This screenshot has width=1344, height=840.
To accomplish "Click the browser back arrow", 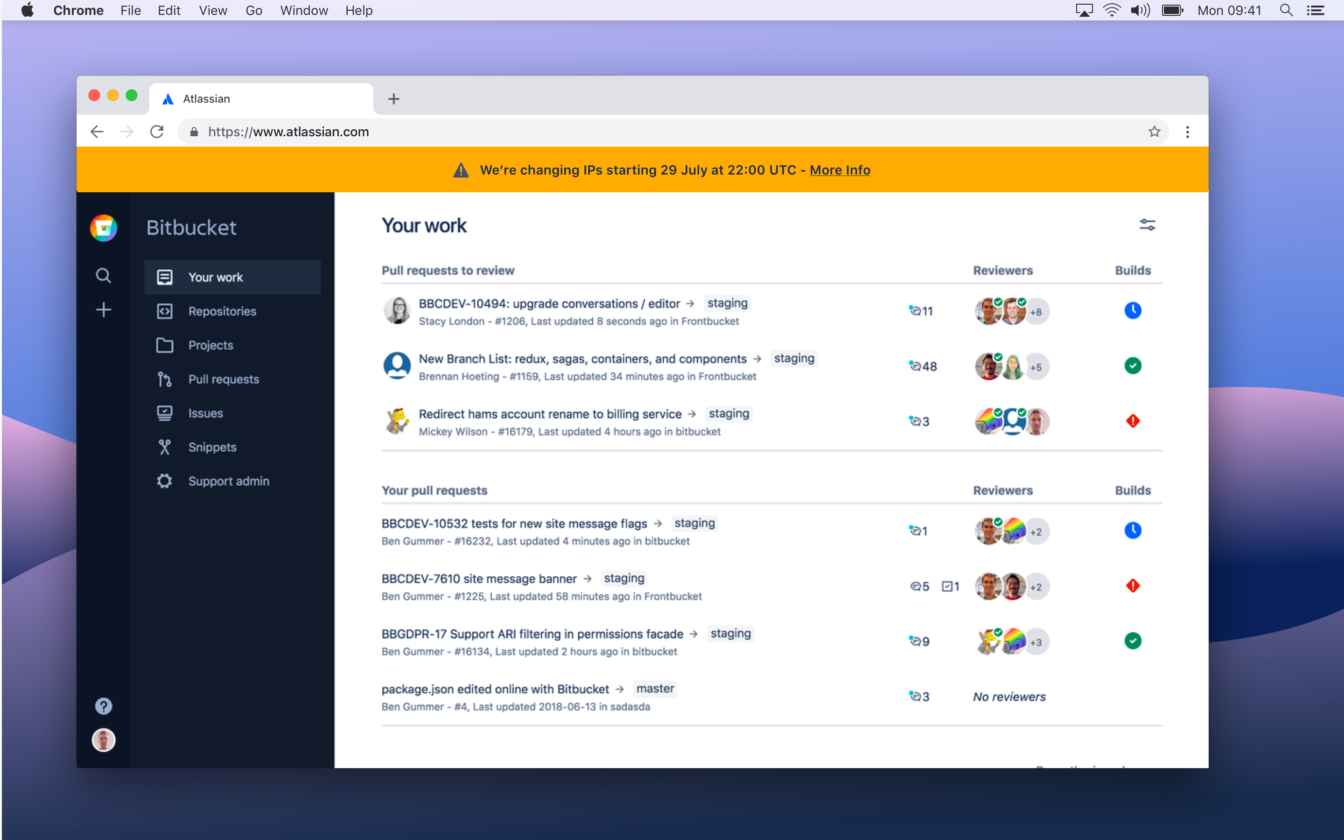I will (x=97, y=132).
